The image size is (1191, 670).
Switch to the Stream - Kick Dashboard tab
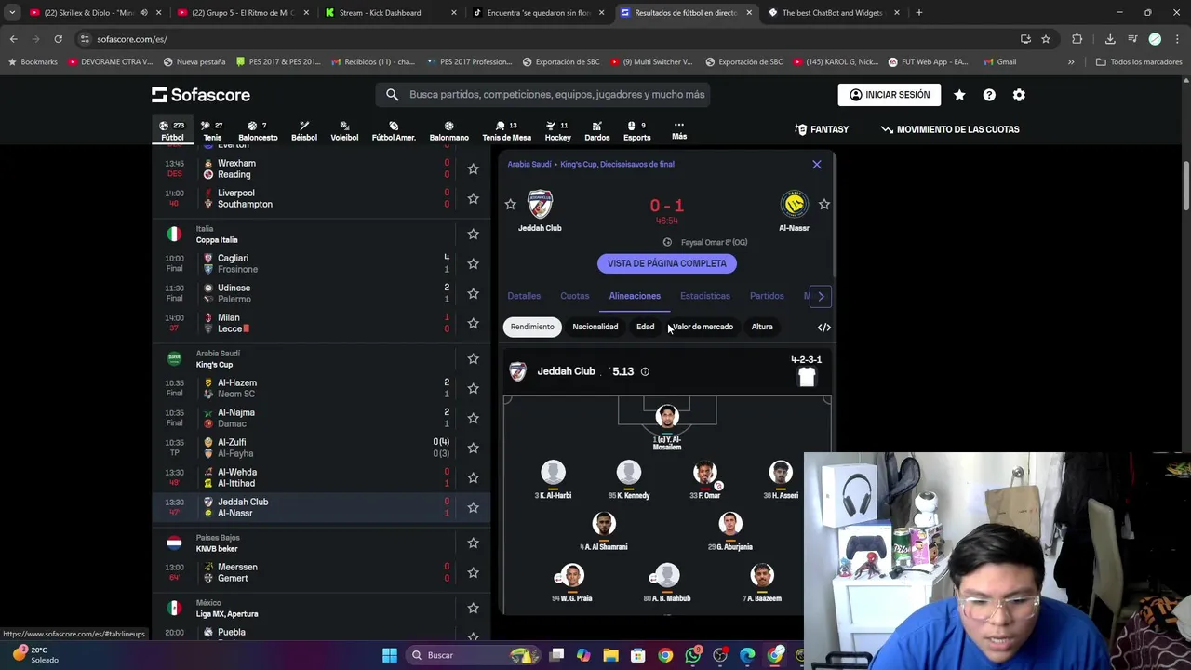point(391,13)
